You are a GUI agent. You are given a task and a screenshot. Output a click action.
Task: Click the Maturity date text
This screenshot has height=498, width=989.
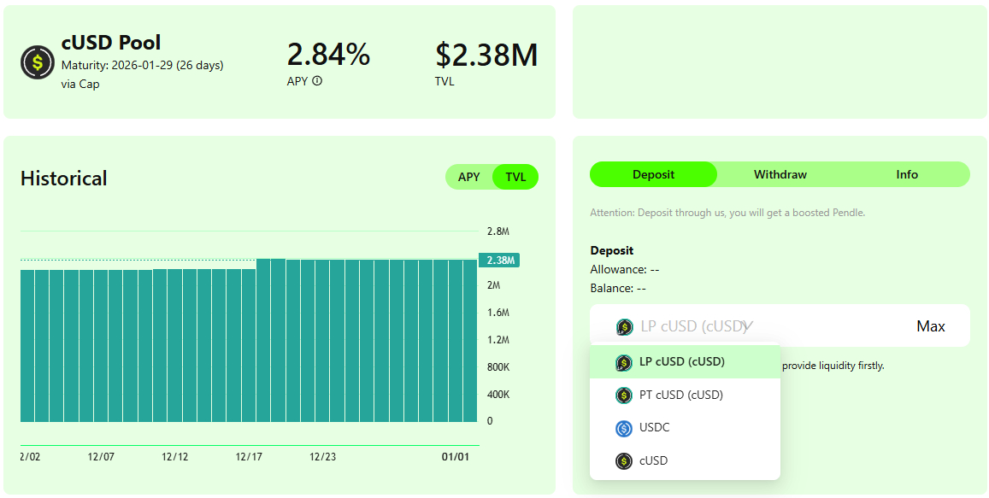click(143, 65)
